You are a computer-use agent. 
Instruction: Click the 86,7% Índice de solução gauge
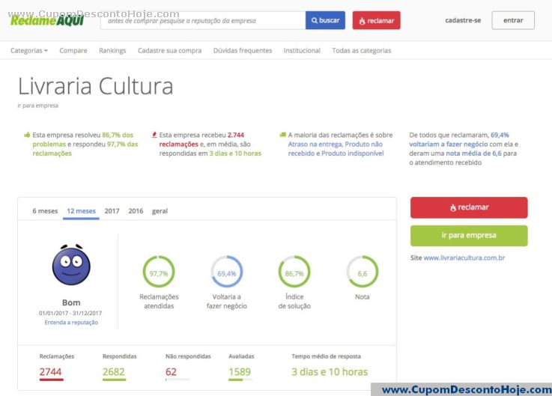point(294,272)
